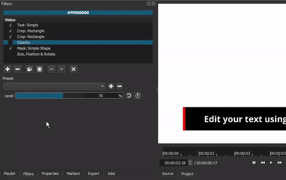Switch to the Filters tab

click(x=29, y=174)
